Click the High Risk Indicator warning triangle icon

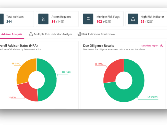tap(133, 19)
